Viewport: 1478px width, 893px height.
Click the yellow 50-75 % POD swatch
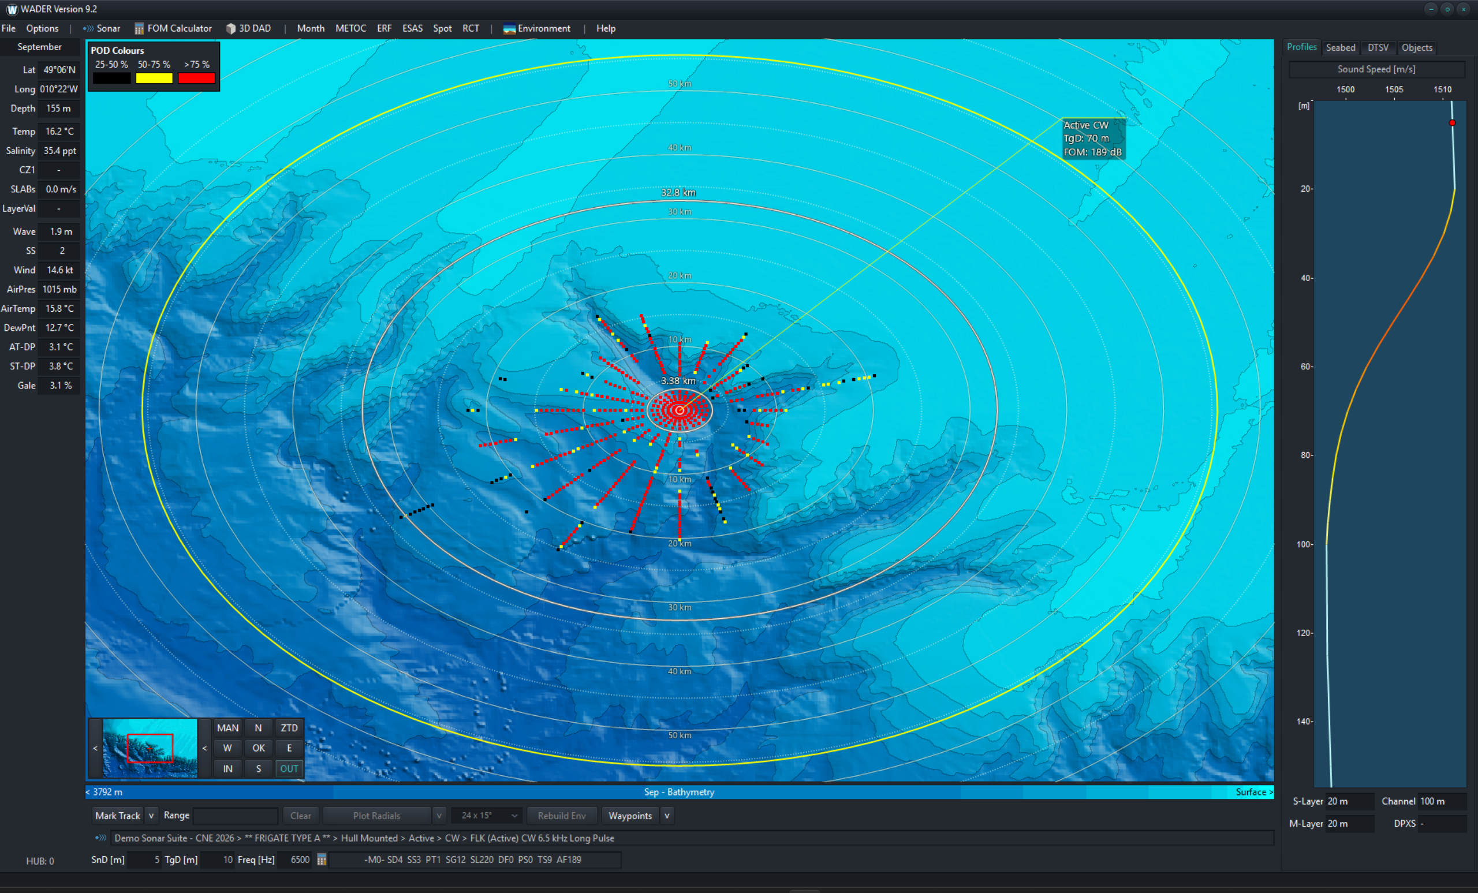coord(154,78)
